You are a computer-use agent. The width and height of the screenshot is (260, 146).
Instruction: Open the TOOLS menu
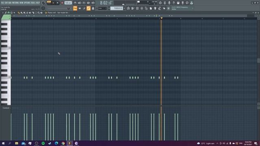point(33,3)
